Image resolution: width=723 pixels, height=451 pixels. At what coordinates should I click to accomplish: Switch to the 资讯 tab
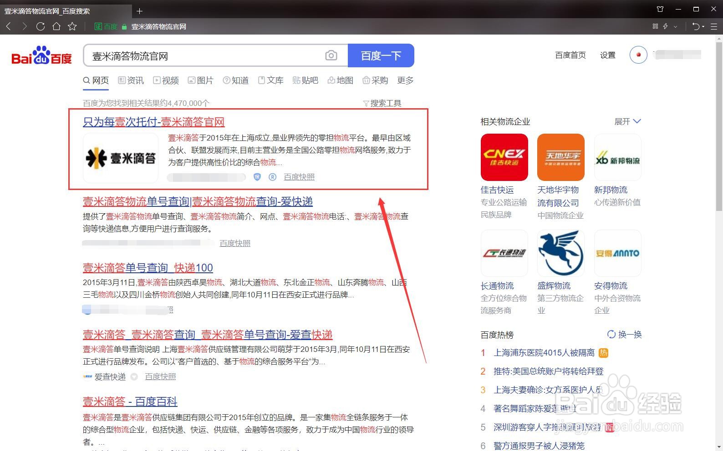pyautogui.click(x=131, y=80)
